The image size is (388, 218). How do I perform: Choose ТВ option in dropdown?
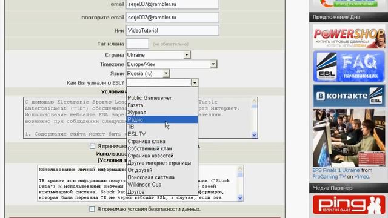(x=162, y=127)
